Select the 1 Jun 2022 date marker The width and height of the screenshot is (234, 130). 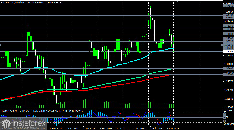click(89, 129)
